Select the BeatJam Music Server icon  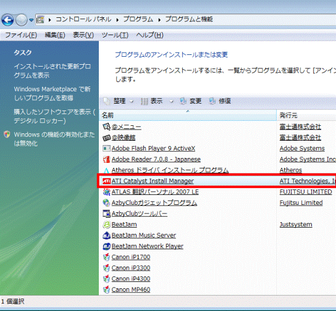106,236
